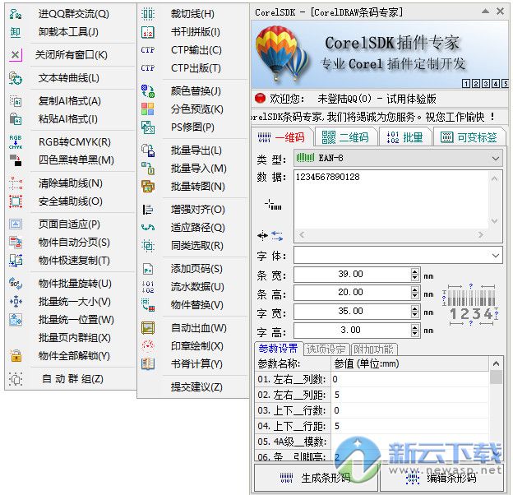This screenshot has height=495, width=513.
Task: Click the 批量导出 icon
Action: pyautogui.click(x=148, y=150)
